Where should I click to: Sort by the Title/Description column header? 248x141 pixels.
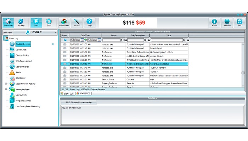click(137, 35)
